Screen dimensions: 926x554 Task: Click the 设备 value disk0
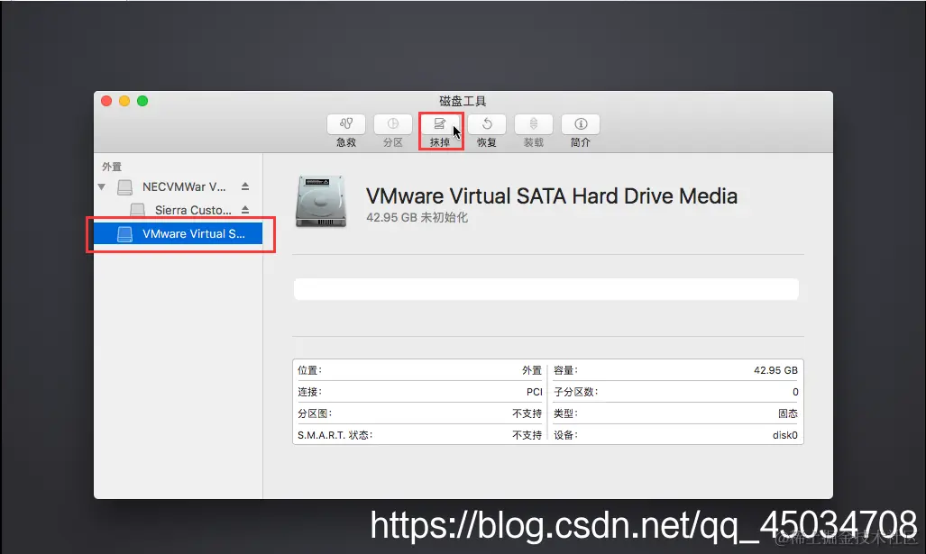coord(784,435)
